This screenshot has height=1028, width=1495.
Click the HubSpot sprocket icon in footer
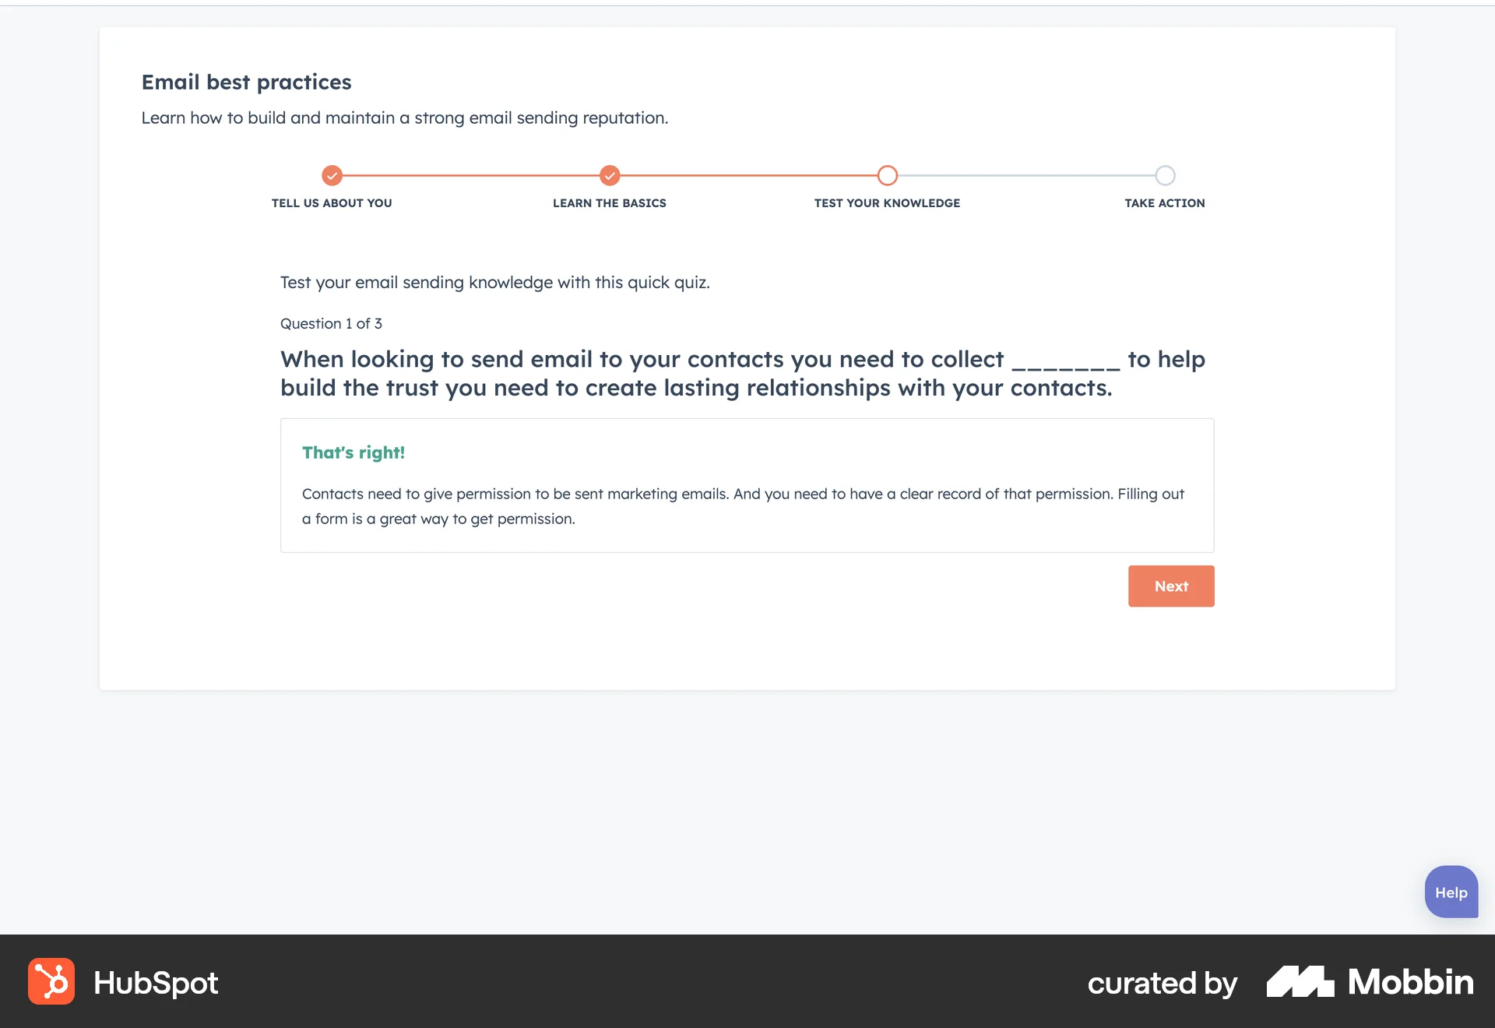click(x=51, y=982)
